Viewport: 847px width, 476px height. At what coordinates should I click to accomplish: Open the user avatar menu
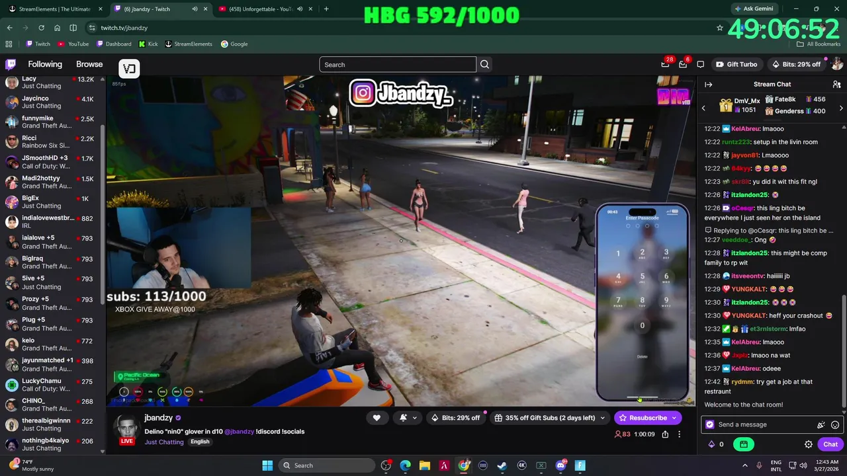(x=836, y=64)
